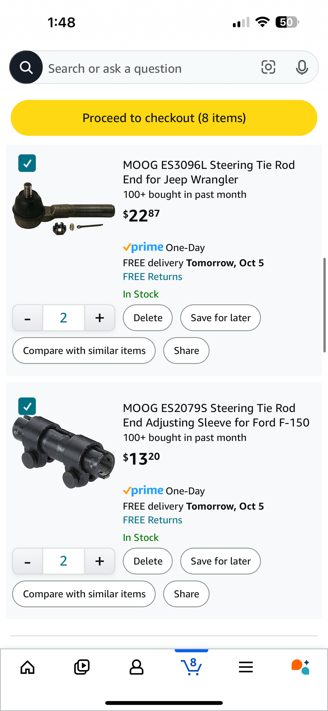Save the Ford F-150 sleeve for later

tap(221, 561)
